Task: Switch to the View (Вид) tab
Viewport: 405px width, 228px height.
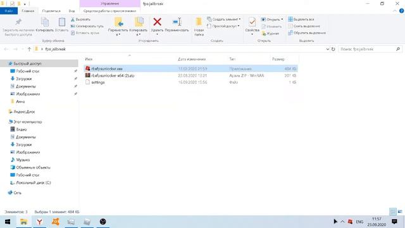Action: point(72,11)
